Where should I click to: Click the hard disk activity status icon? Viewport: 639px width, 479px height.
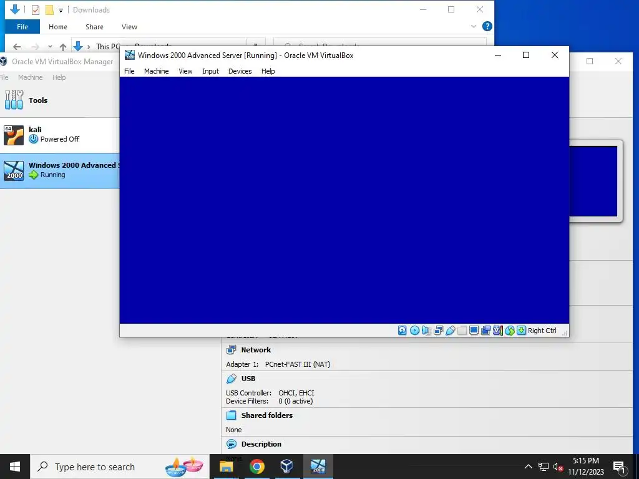tap(402, 331)
